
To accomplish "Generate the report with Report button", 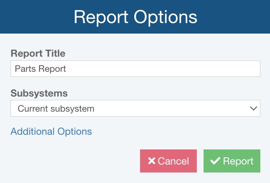I will click(x=232, y=161).
